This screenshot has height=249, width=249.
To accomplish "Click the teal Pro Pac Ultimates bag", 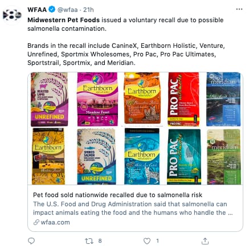I will [x=184, y=157].
